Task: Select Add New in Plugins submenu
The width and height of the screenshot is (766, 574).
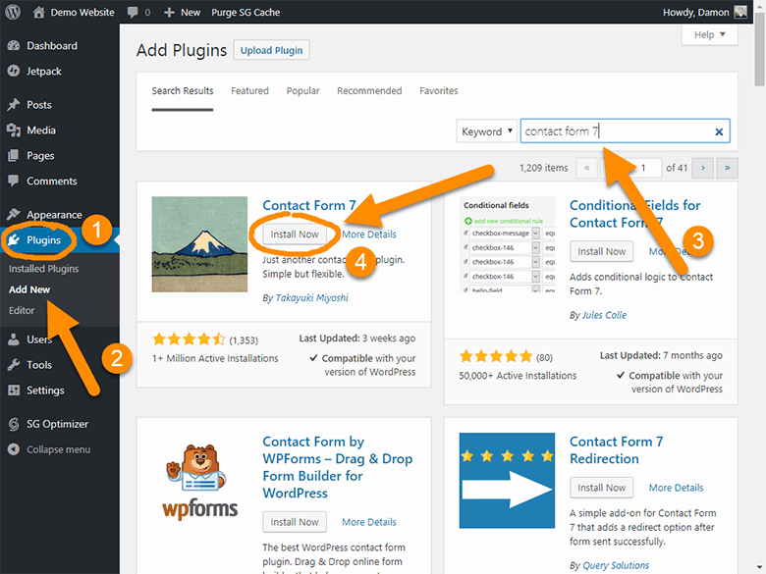Action: (x=29, y=289)
